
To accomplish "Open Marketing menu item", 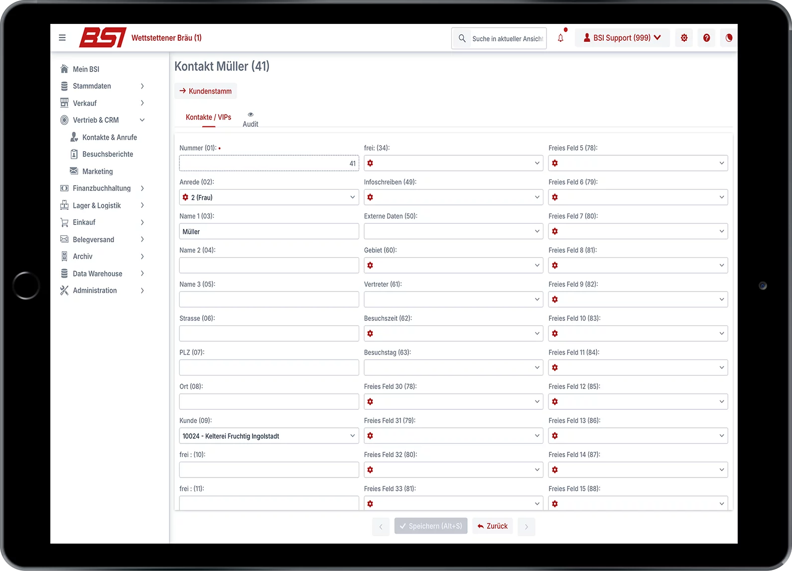I will [x=98, y=171].
